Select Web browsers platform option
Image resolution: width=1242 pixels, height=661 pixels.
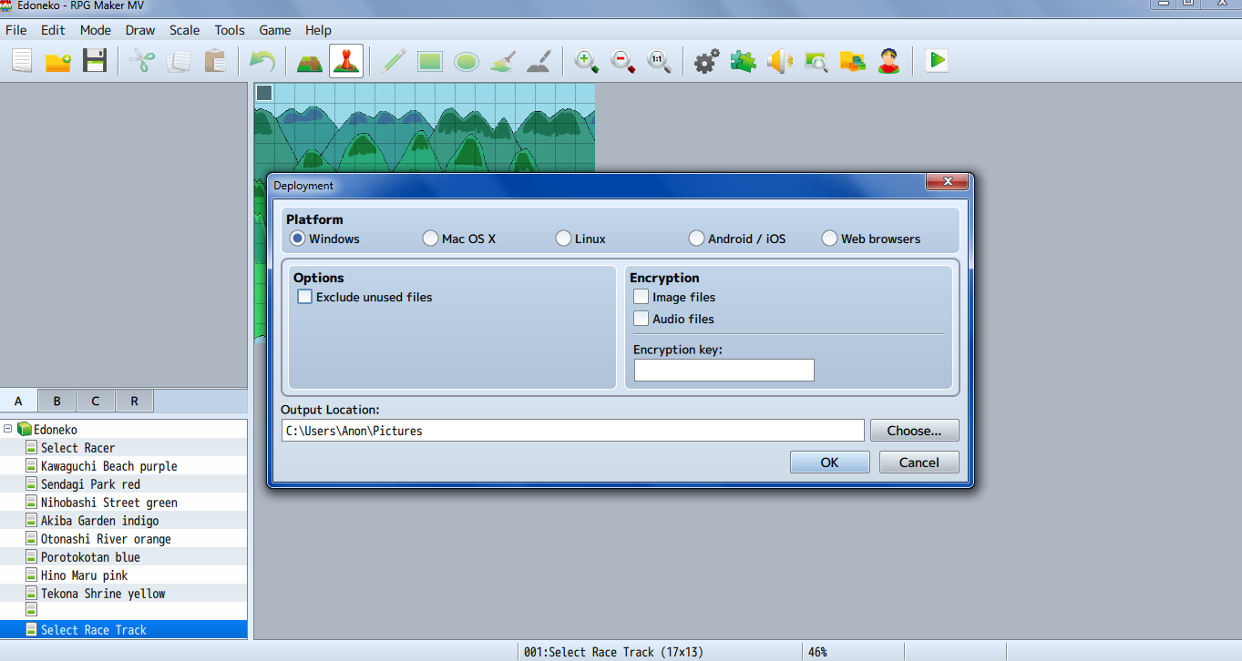pyautogui.click(x=830, y=239)
